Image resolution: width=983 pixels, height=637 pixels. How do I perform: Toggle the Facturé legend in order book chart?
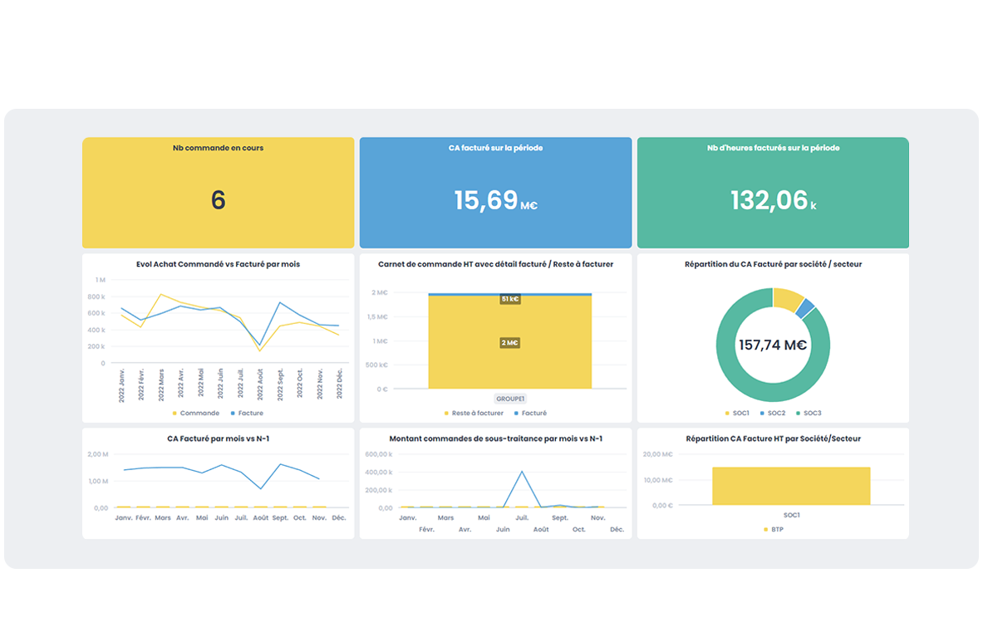coord(533,413)
